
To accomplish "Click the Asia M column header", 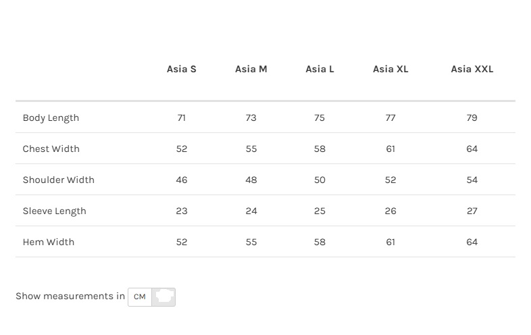I will [251, 69].
